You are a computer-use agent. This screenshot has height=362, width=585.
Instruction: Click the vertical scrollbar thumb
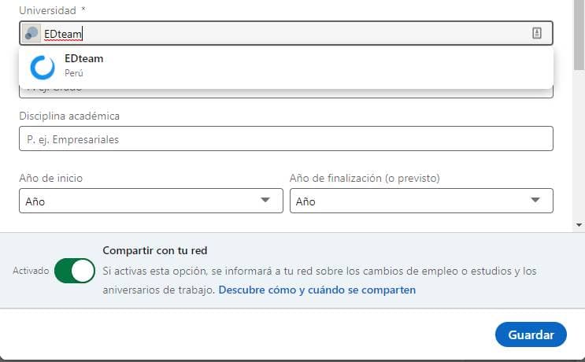click(x=579, y=35)
